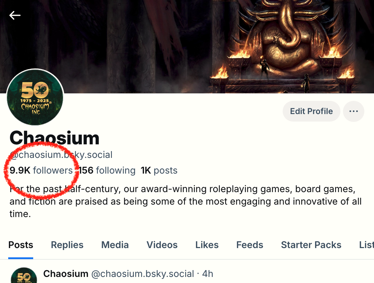Click the 1K posts count
374x283 pixels.
tap(159, 170)
